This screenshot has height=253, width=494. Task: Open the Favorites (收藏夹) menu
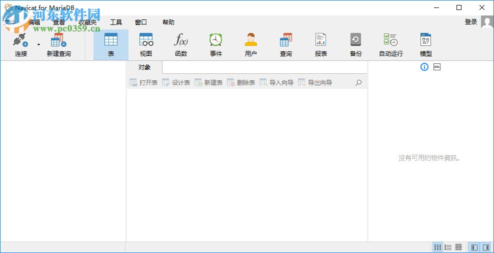click(x=87, y=22)
